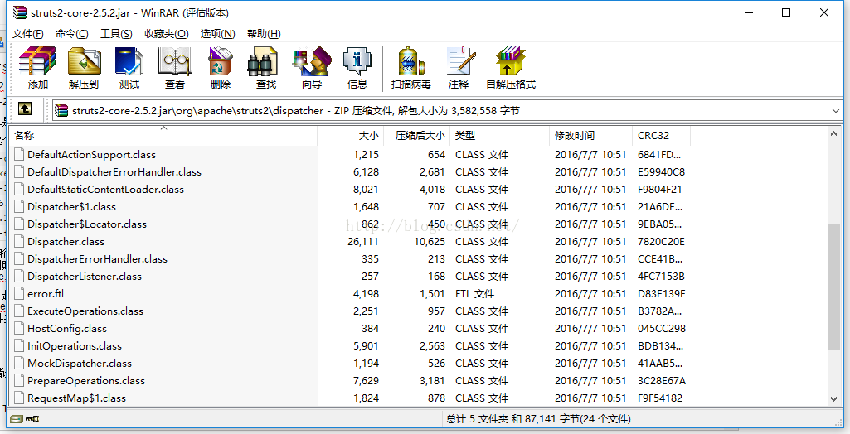
Task: Select file icon of error.ftl
Action: tap(20, 293)
